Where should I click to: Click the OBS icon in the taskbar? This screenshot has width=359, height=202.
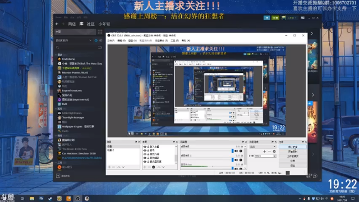pos(77,199)
